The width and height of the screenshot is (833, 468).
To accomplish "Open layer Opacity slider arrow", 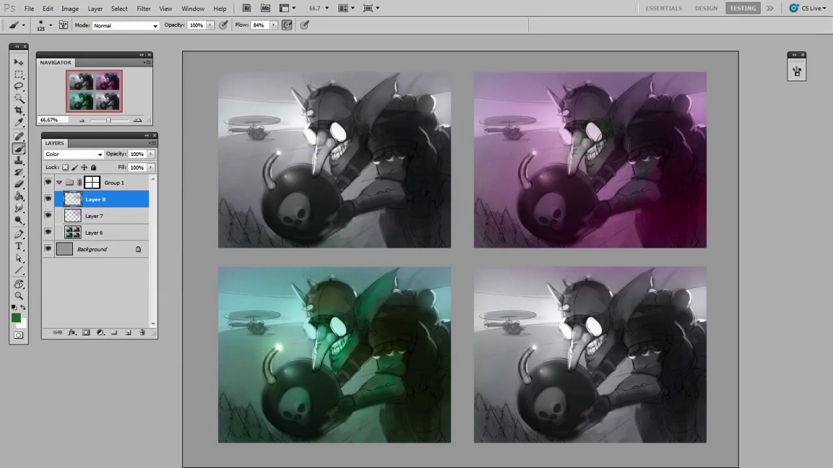I will (x=151, y=154).
